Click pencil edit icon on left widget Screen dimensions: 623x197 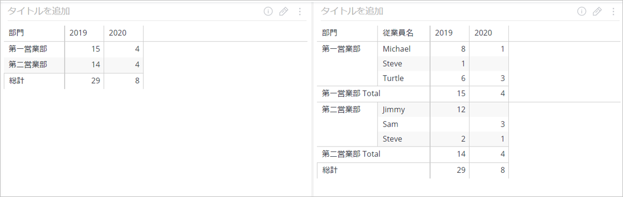point(284,11)
